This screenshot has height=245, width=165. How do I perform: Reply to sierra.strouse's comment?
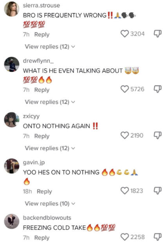(x=42, y=34)
